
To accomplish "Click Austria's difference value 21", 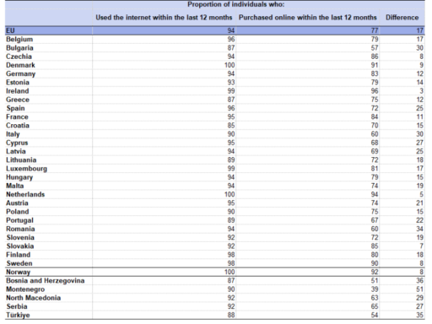I will pos(419,203).
